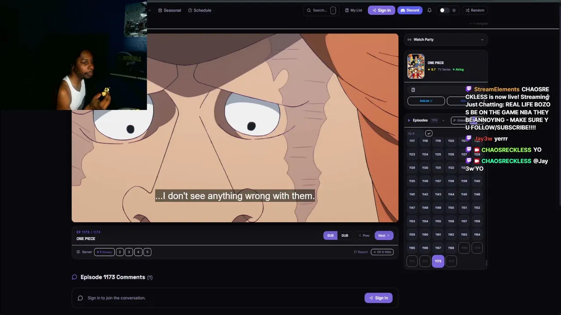Click the Twitch icon beside StreamElements

469,89
